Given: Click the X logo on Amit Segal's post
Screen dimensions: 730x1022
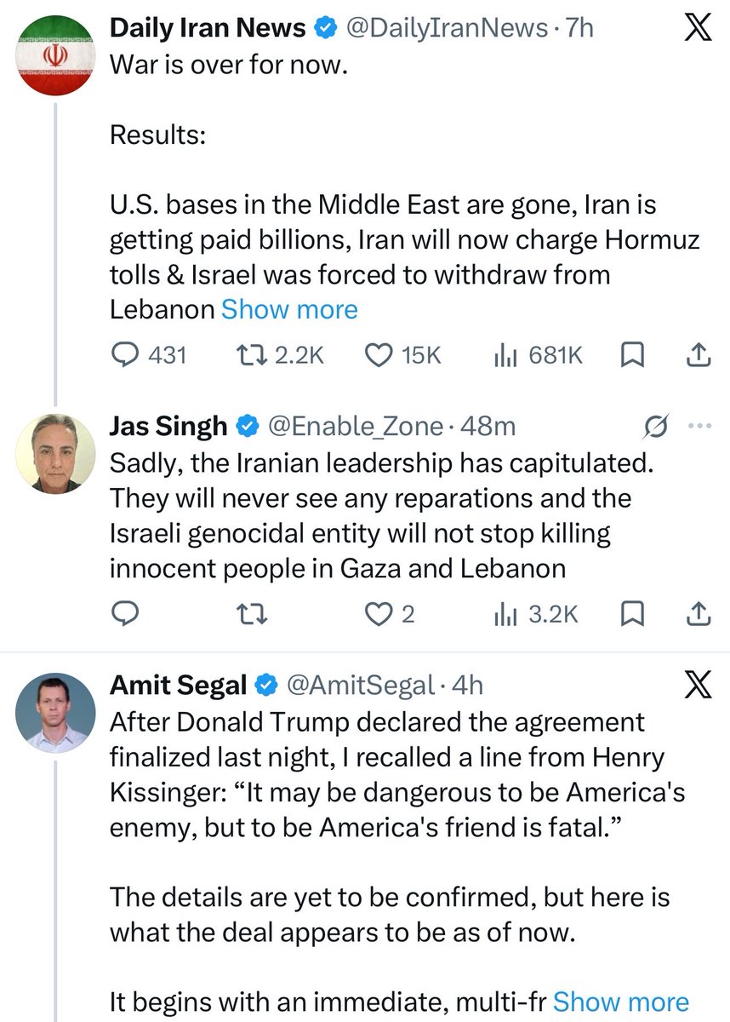Looking at the screenshot, I should (697, 684).
